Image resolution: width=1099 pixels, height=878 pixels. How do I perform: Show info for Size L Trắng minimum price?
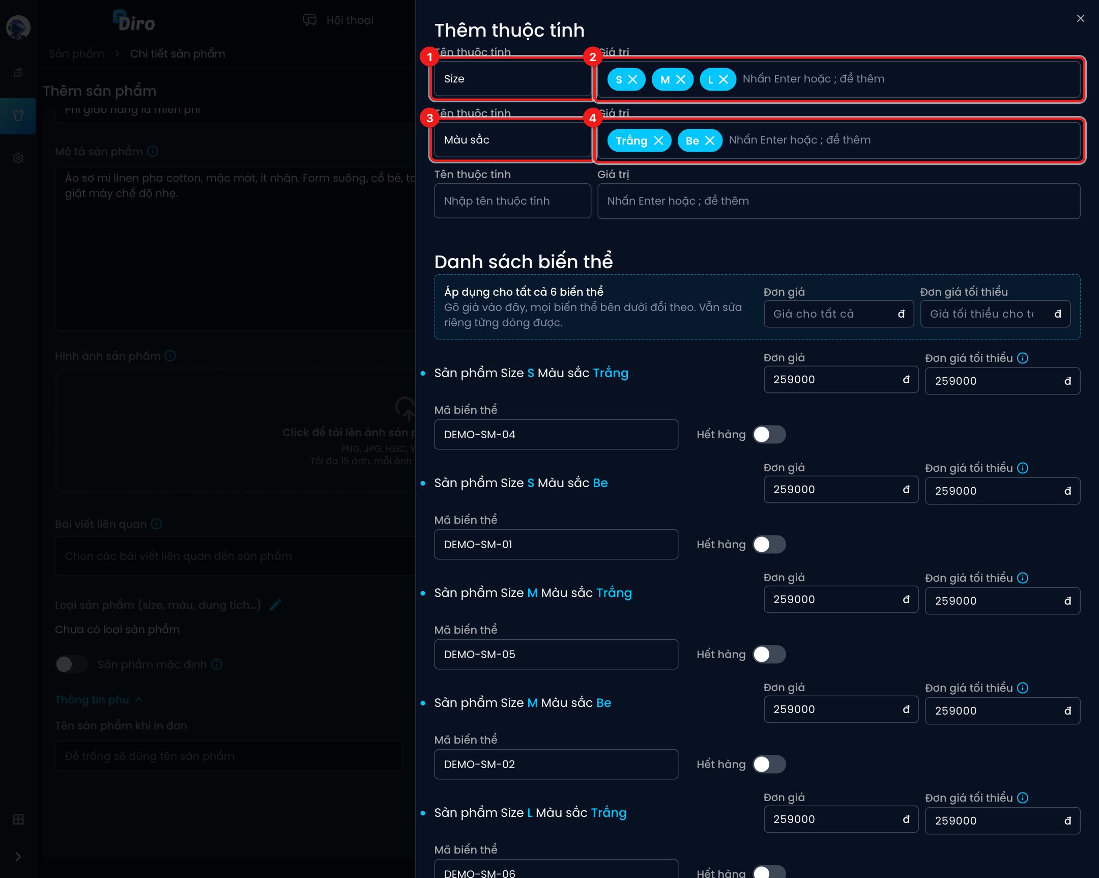point(1023,798)
